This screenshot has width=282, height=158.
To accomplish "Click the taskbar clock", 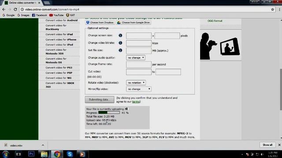I will point(273,154).
